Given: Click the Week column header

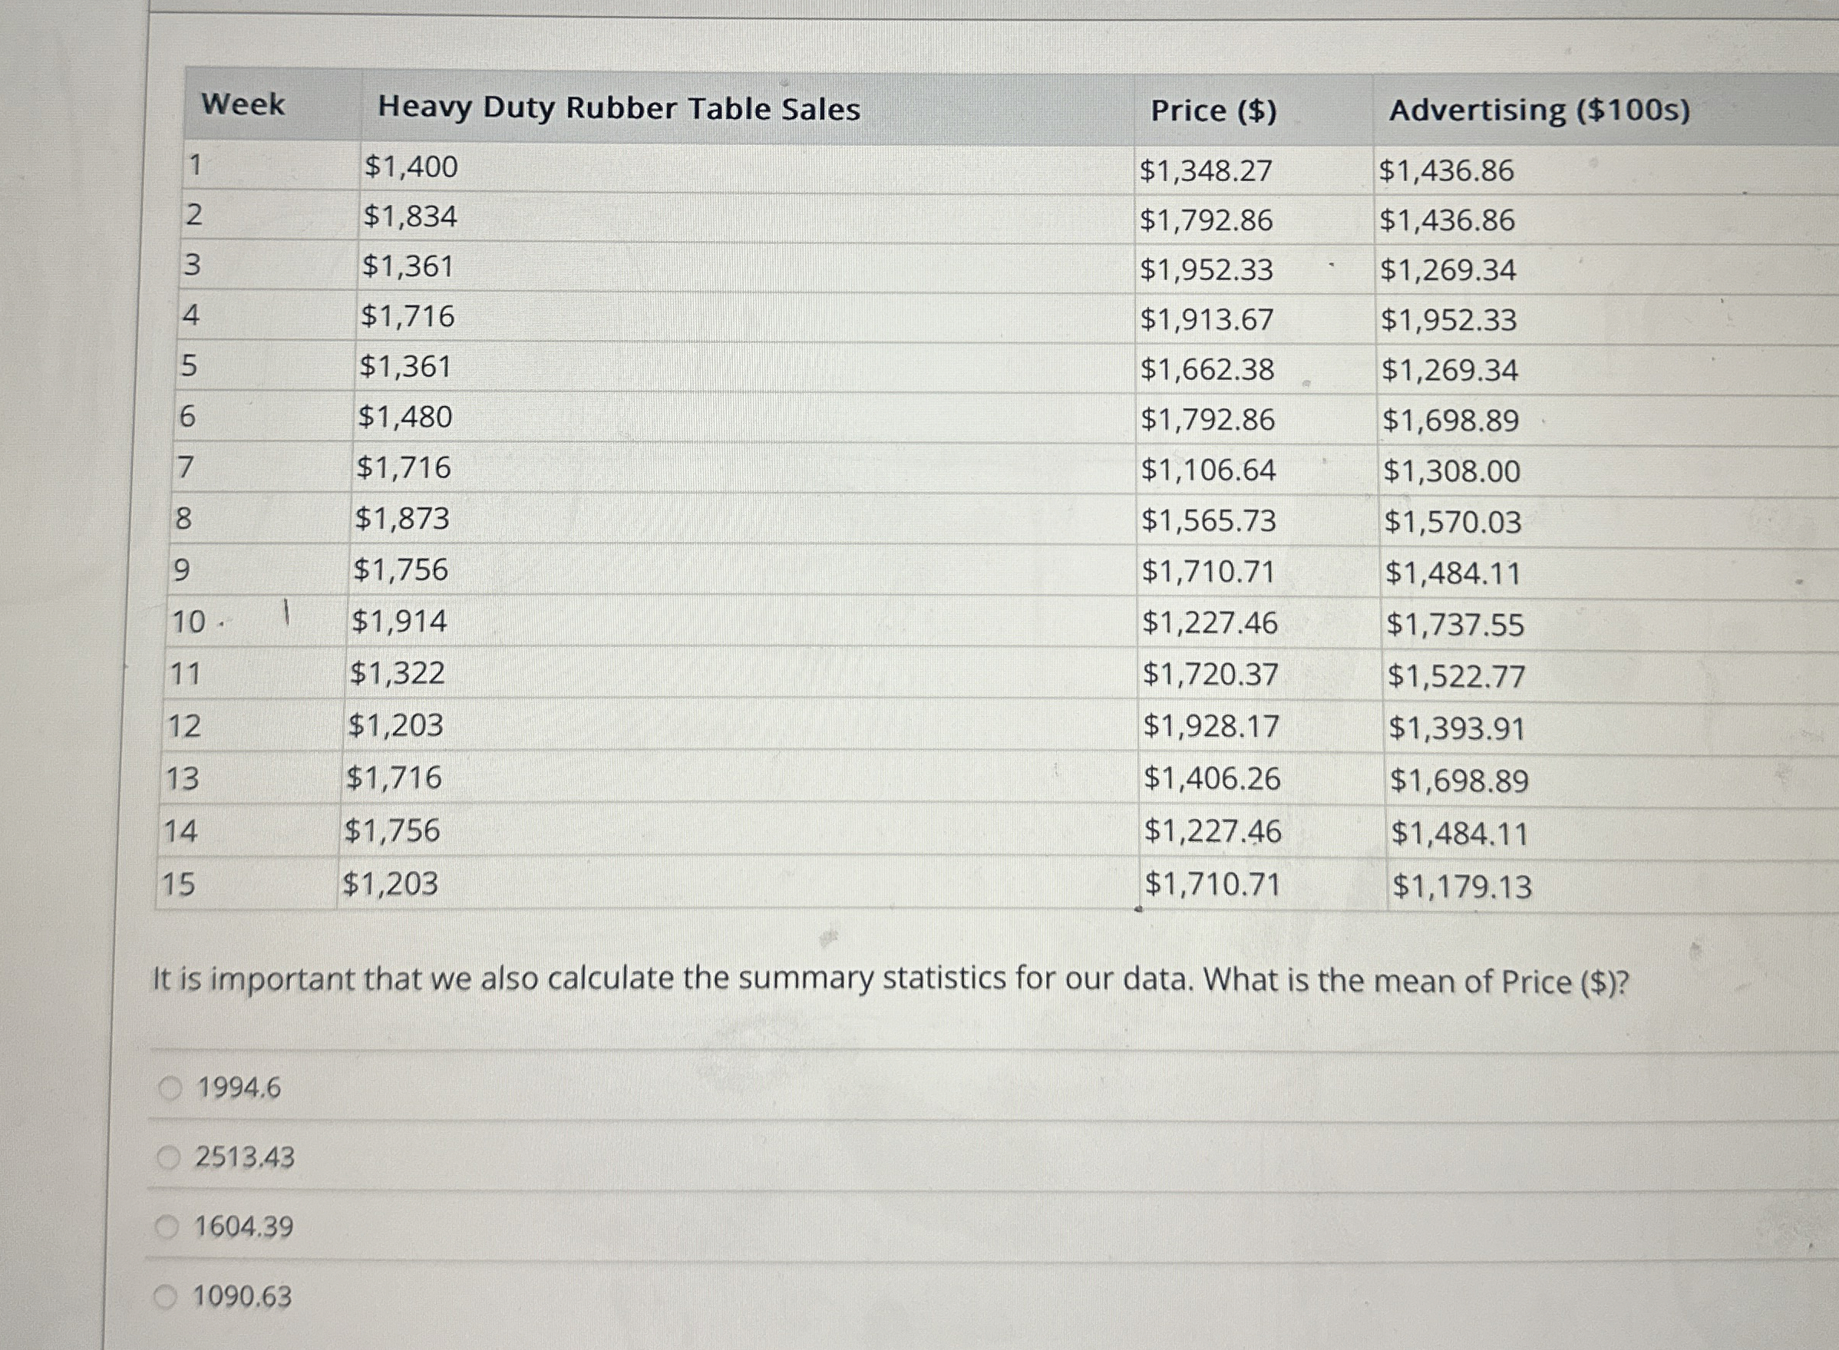Looking at the screenshot, I should [x=243, y=104].
